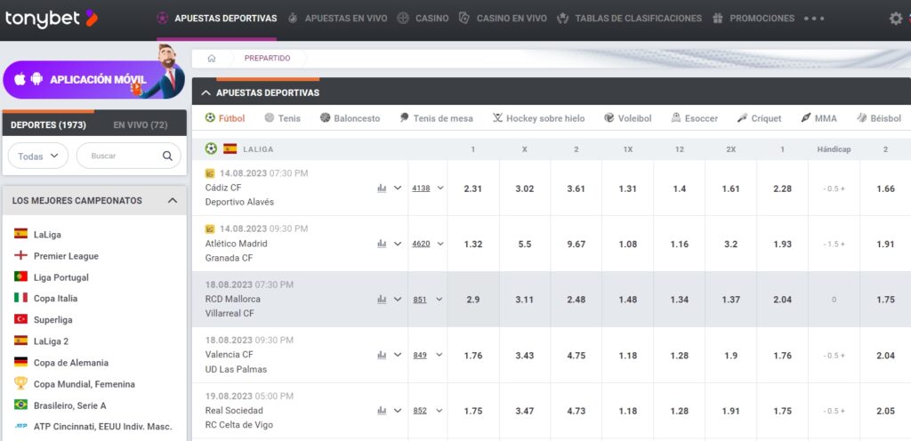
Task: Click the trophy icon for Copa Mundial, Femenina
Action: click(x=21, y=383)
